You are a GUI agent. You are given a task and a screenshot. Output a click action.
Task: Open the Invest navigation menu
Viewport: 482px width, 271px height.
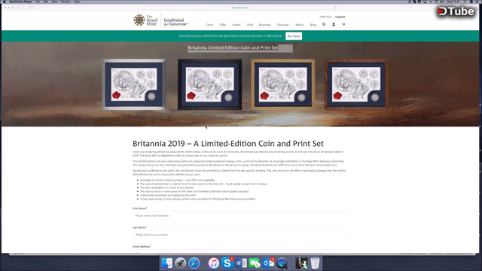click(x=236, y=25)
